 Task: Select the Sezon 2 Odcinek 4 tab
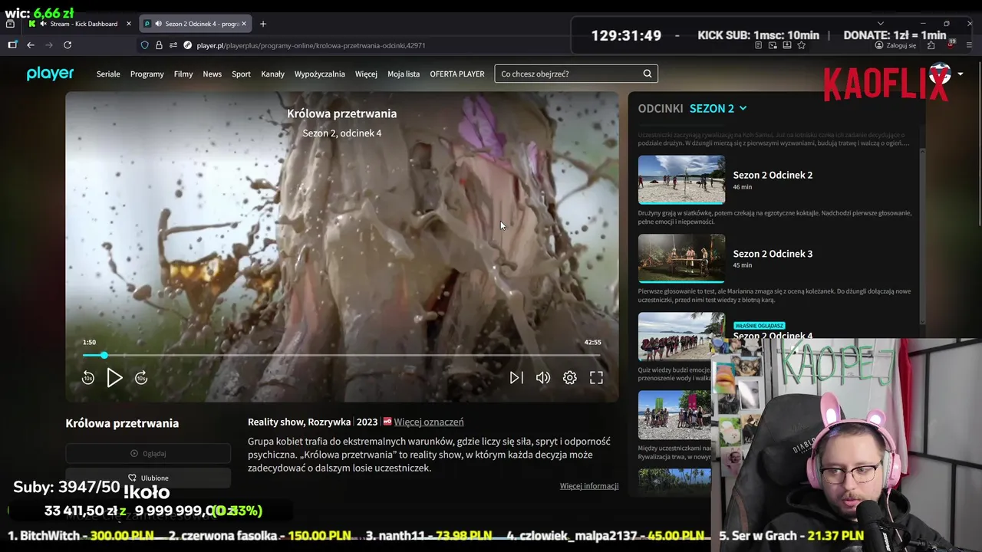coord(196,24)
